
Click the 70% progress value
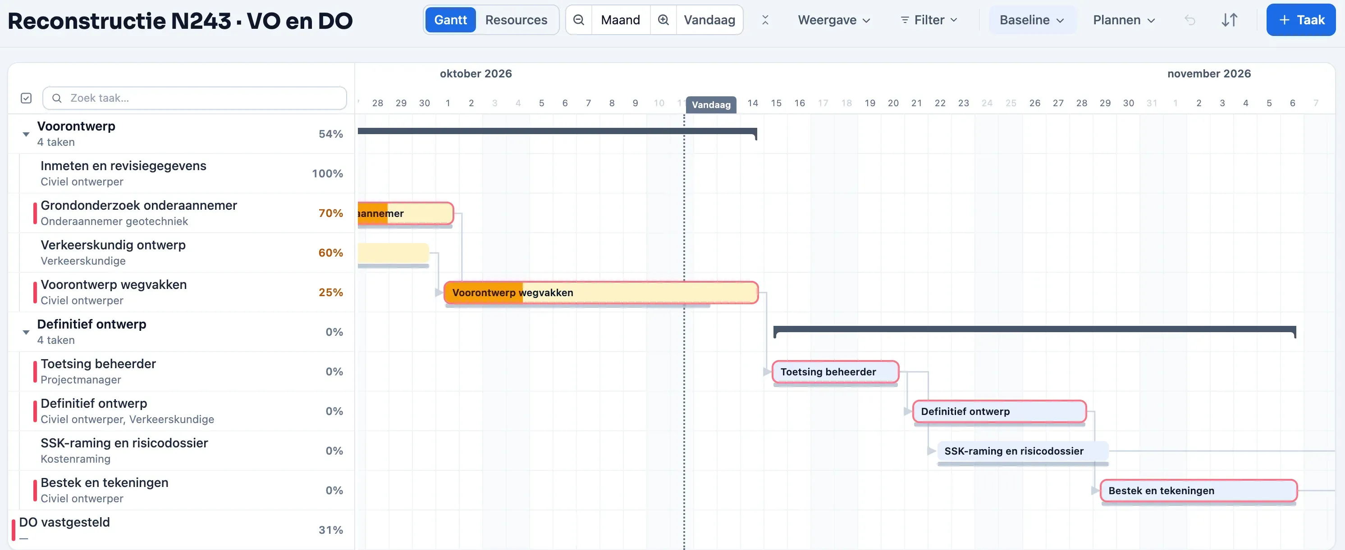(330, 213)
